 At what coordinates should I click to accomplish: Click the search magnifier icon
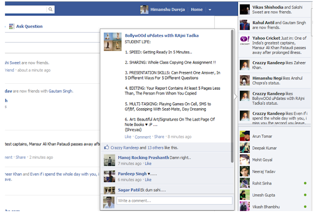[51, 9]
